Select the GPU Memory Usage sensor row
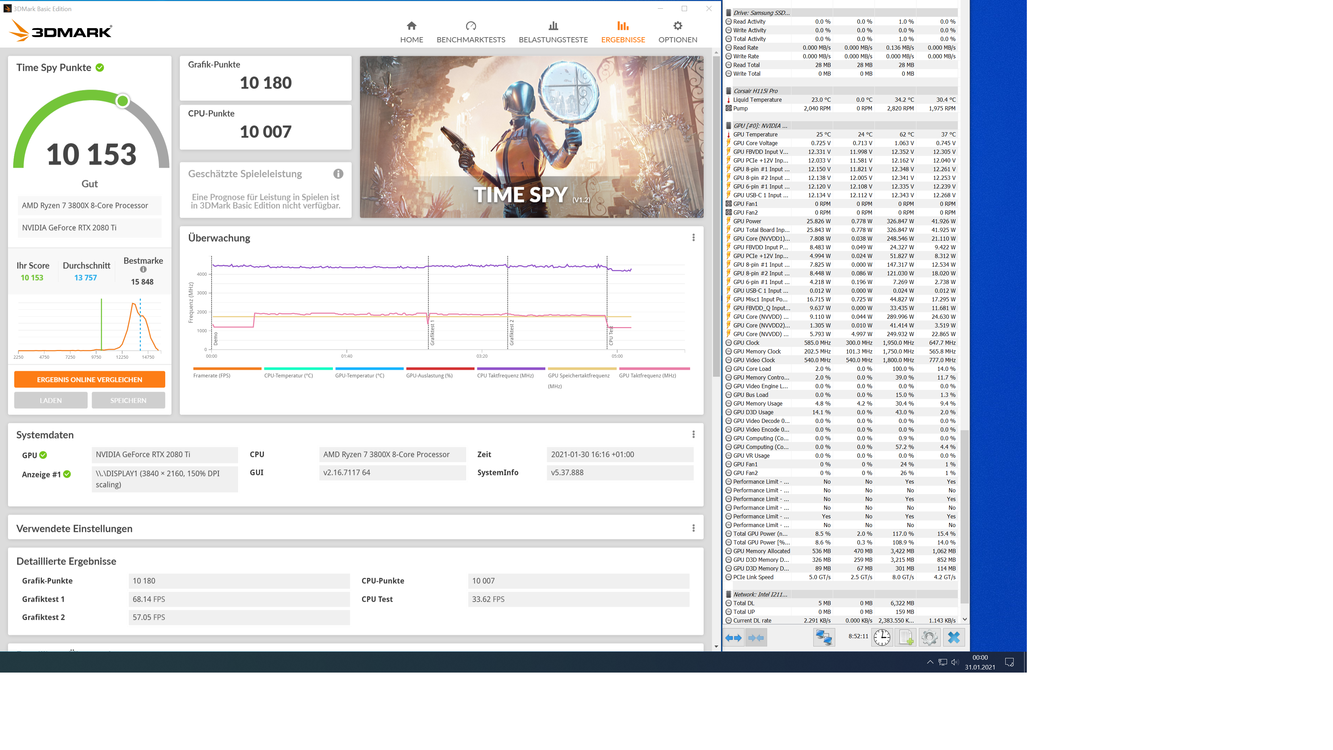This screenshot has height=750, width=1333. (841, 404)
